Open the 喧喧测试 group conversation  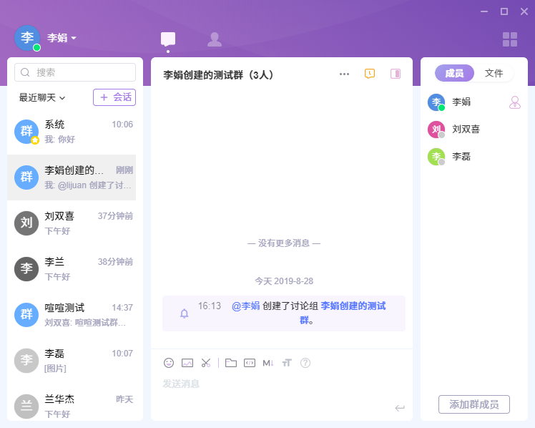(x=75, y=314)
